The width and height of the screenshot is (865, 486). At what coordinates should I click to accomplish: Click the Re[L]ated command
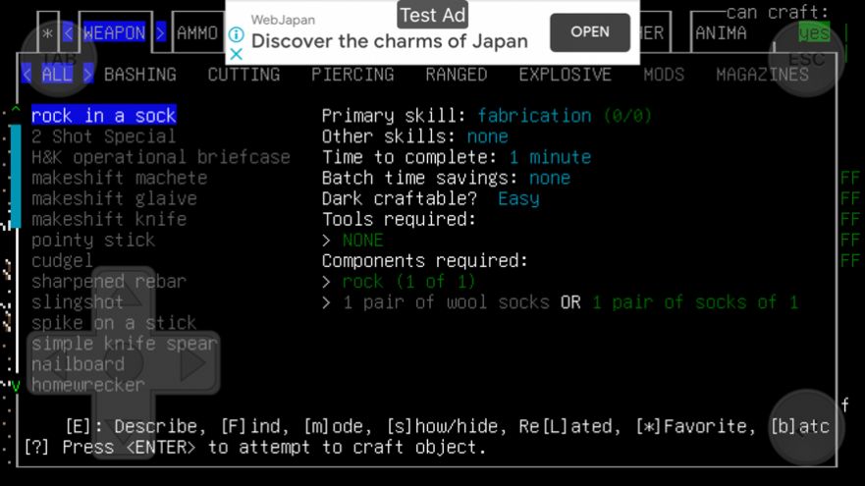pos(569,426)
